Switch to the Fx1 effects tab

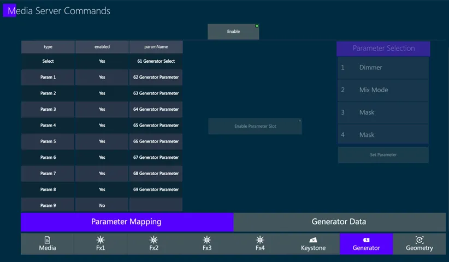pyautogui.click(x=101, y=243)
